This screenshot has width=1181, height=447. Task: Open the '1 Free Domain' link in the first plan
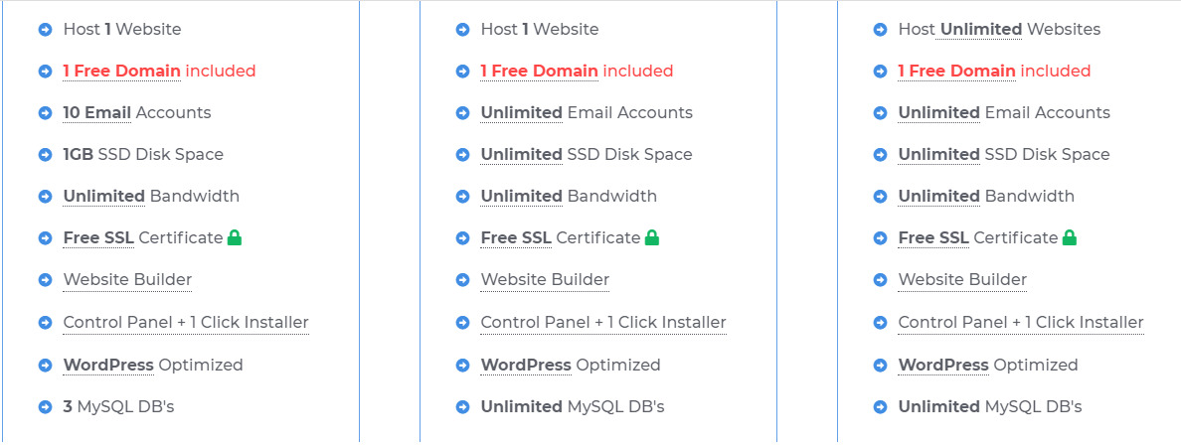122,72
